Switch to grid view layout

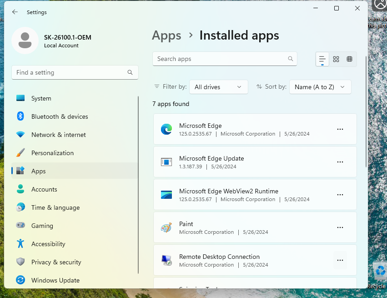click(336, 59)
